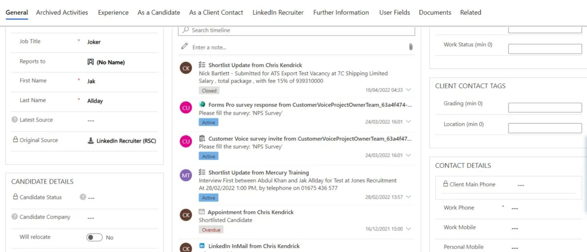Click the question mark icon beside Latest Source

[15, 120]
